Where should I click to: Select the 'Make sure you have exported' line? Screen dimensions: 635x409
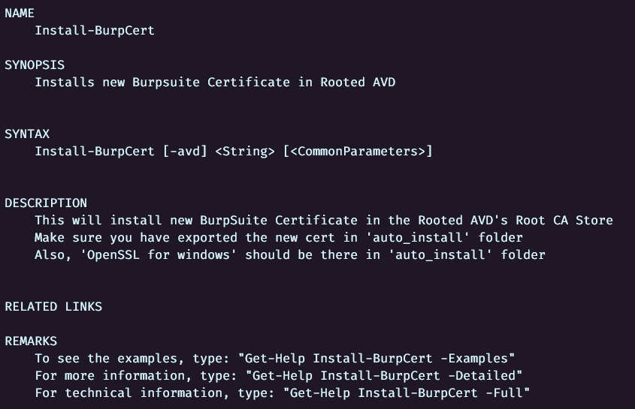pyautogui.click(x=279, y=238)
